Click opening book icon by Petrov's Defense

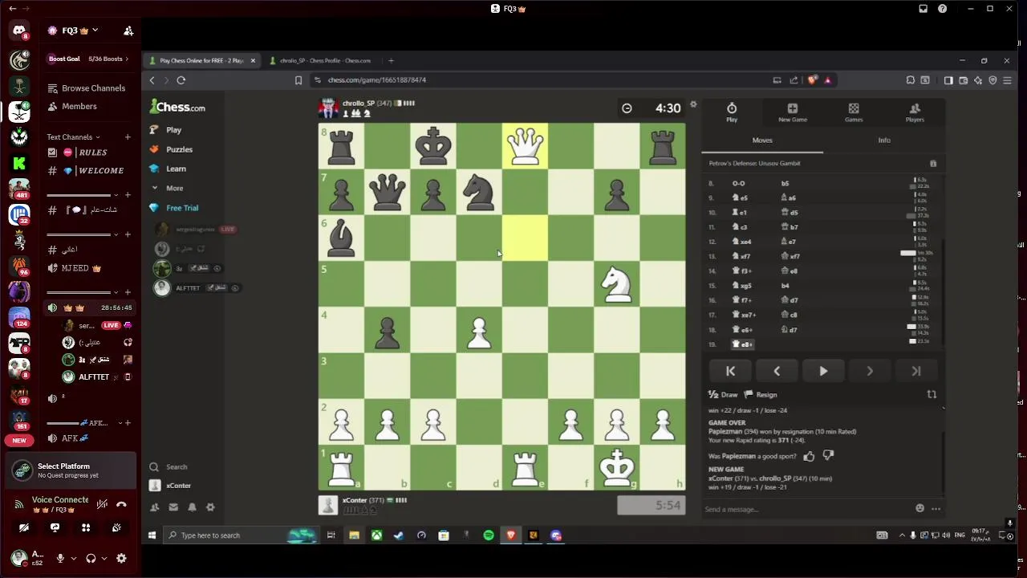tap(933, 164)
